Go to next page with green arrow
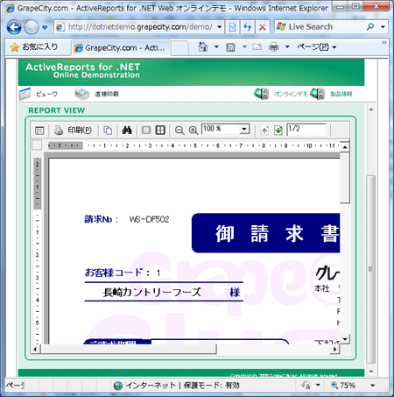394x397 pixels. point(278,131)
